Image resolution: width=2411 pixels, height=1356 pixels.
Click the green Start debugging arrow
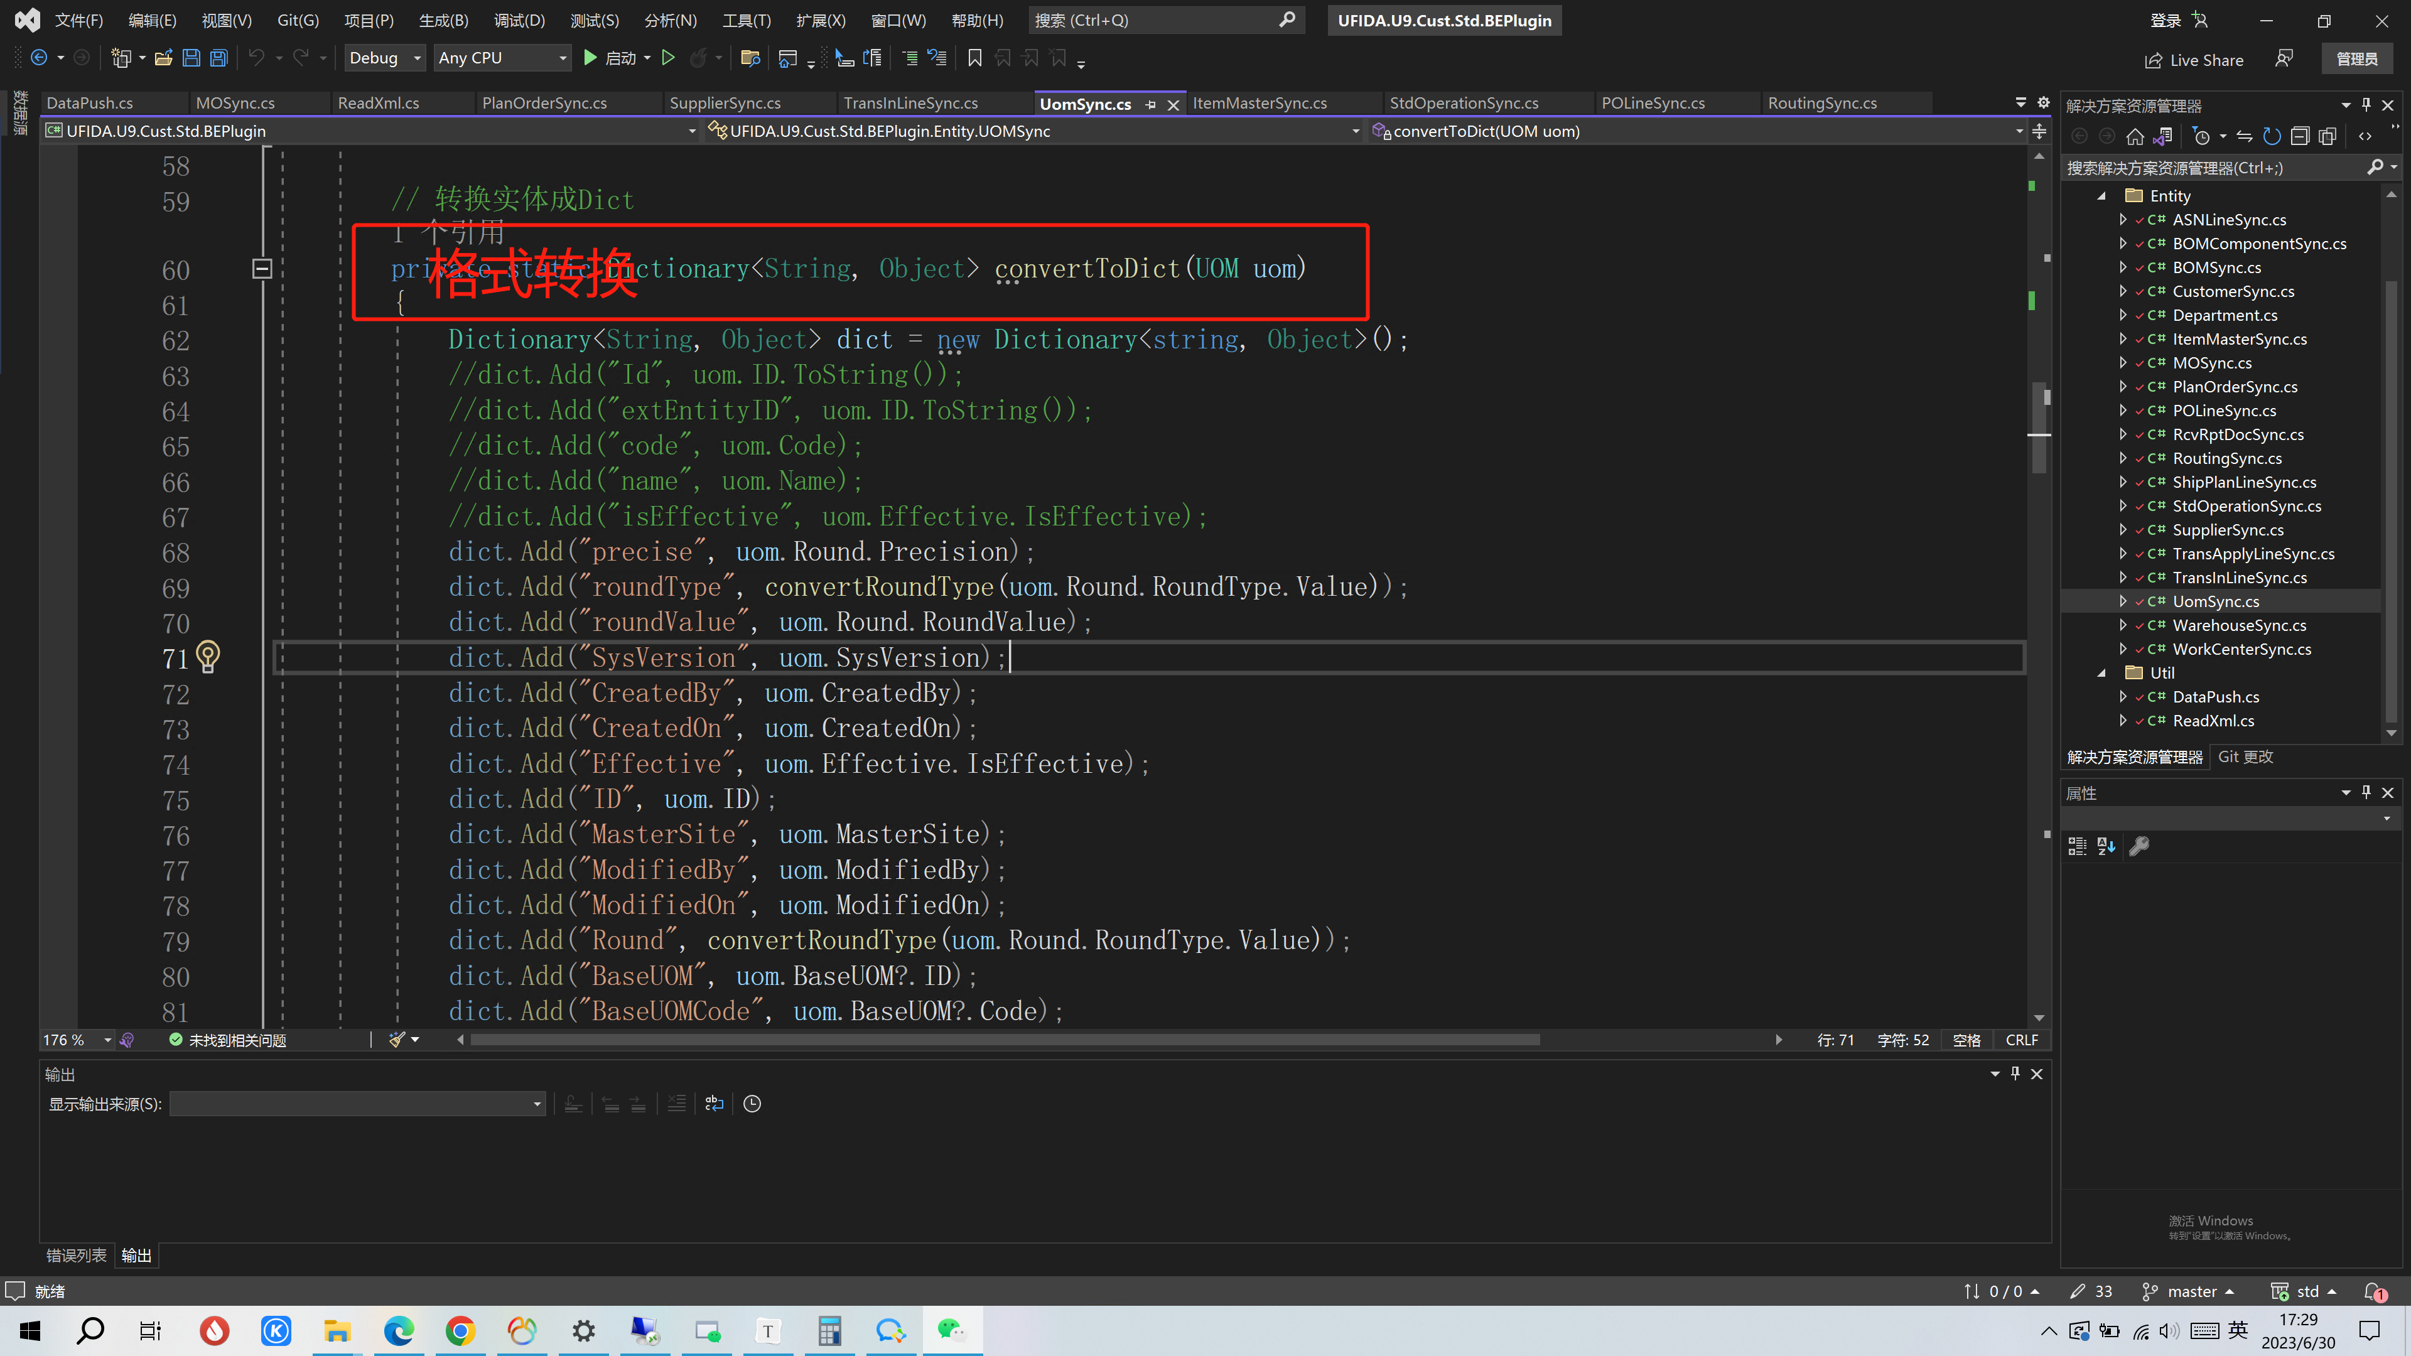click(x=590, y=58)
